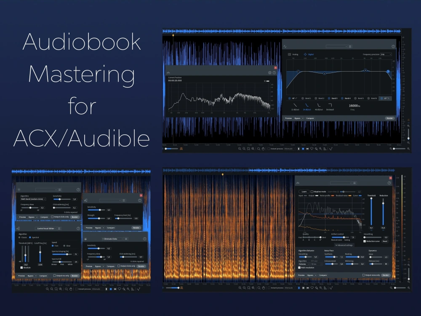Viewport: 421px width, 316px height.
Task: Click the 16000 Hz frequency field
Action: pyautogui.click(x=354, y=106)
